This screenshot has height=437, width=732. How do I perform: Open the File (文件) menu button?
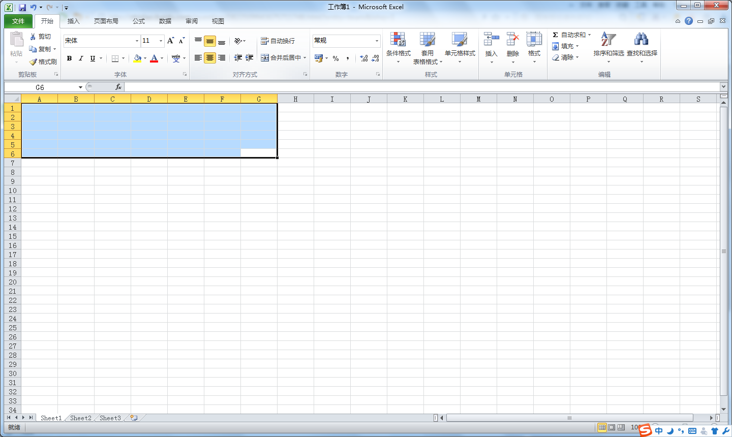click(x=18, y=21)
